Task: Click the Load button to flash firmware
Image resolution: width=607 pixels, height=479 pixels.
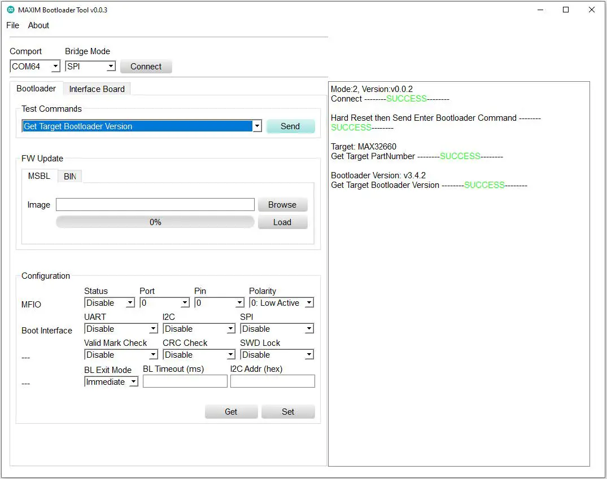Action: [x=282, y=222]
